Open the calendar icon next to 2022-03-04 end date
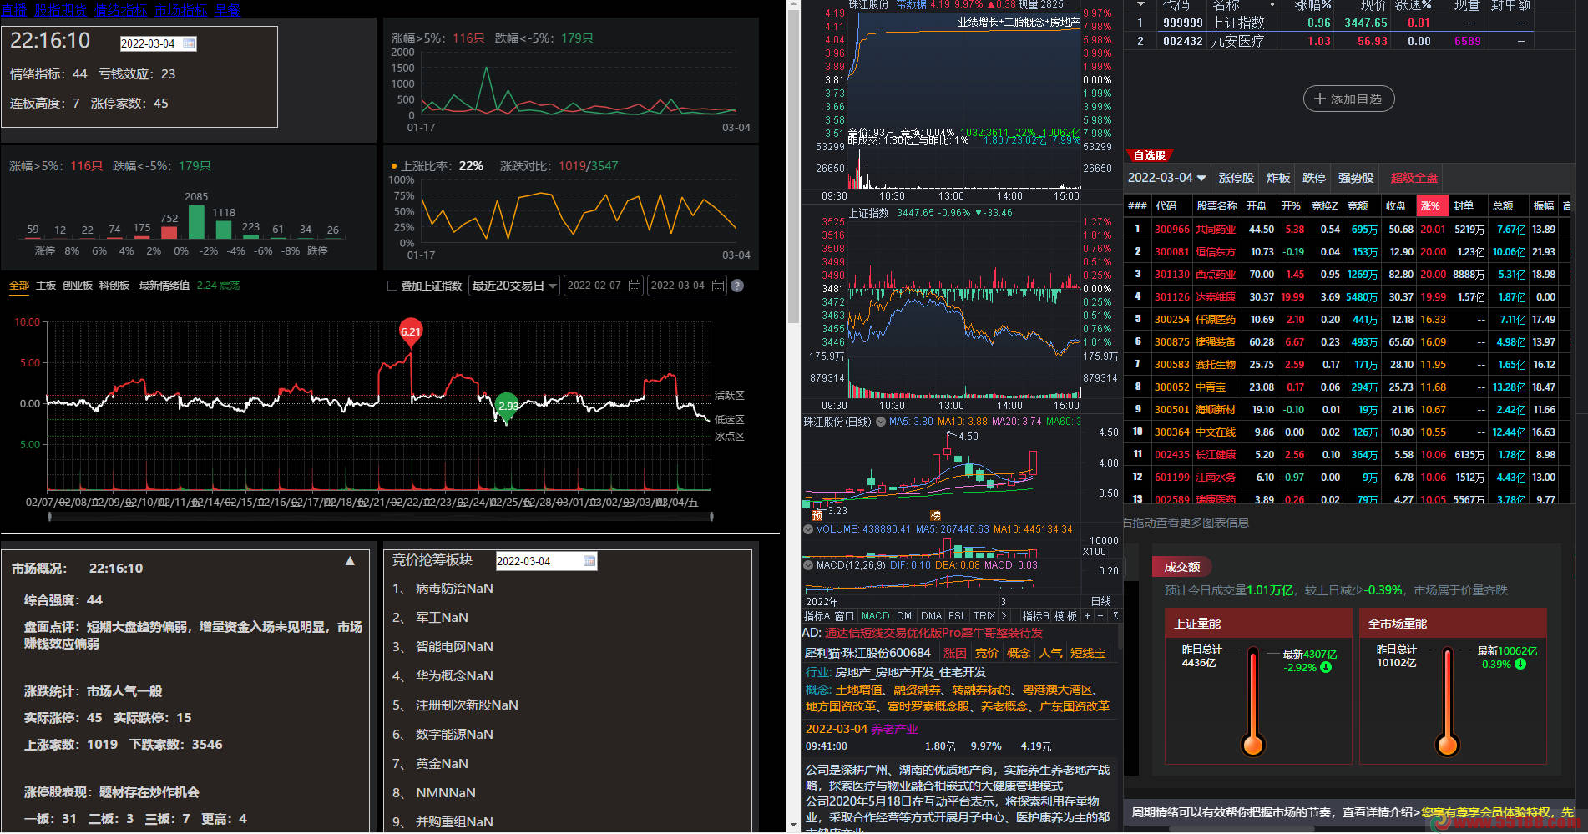Image resolution: width=1588 pixels, height=834 pixels. click(x=718, y=286)
